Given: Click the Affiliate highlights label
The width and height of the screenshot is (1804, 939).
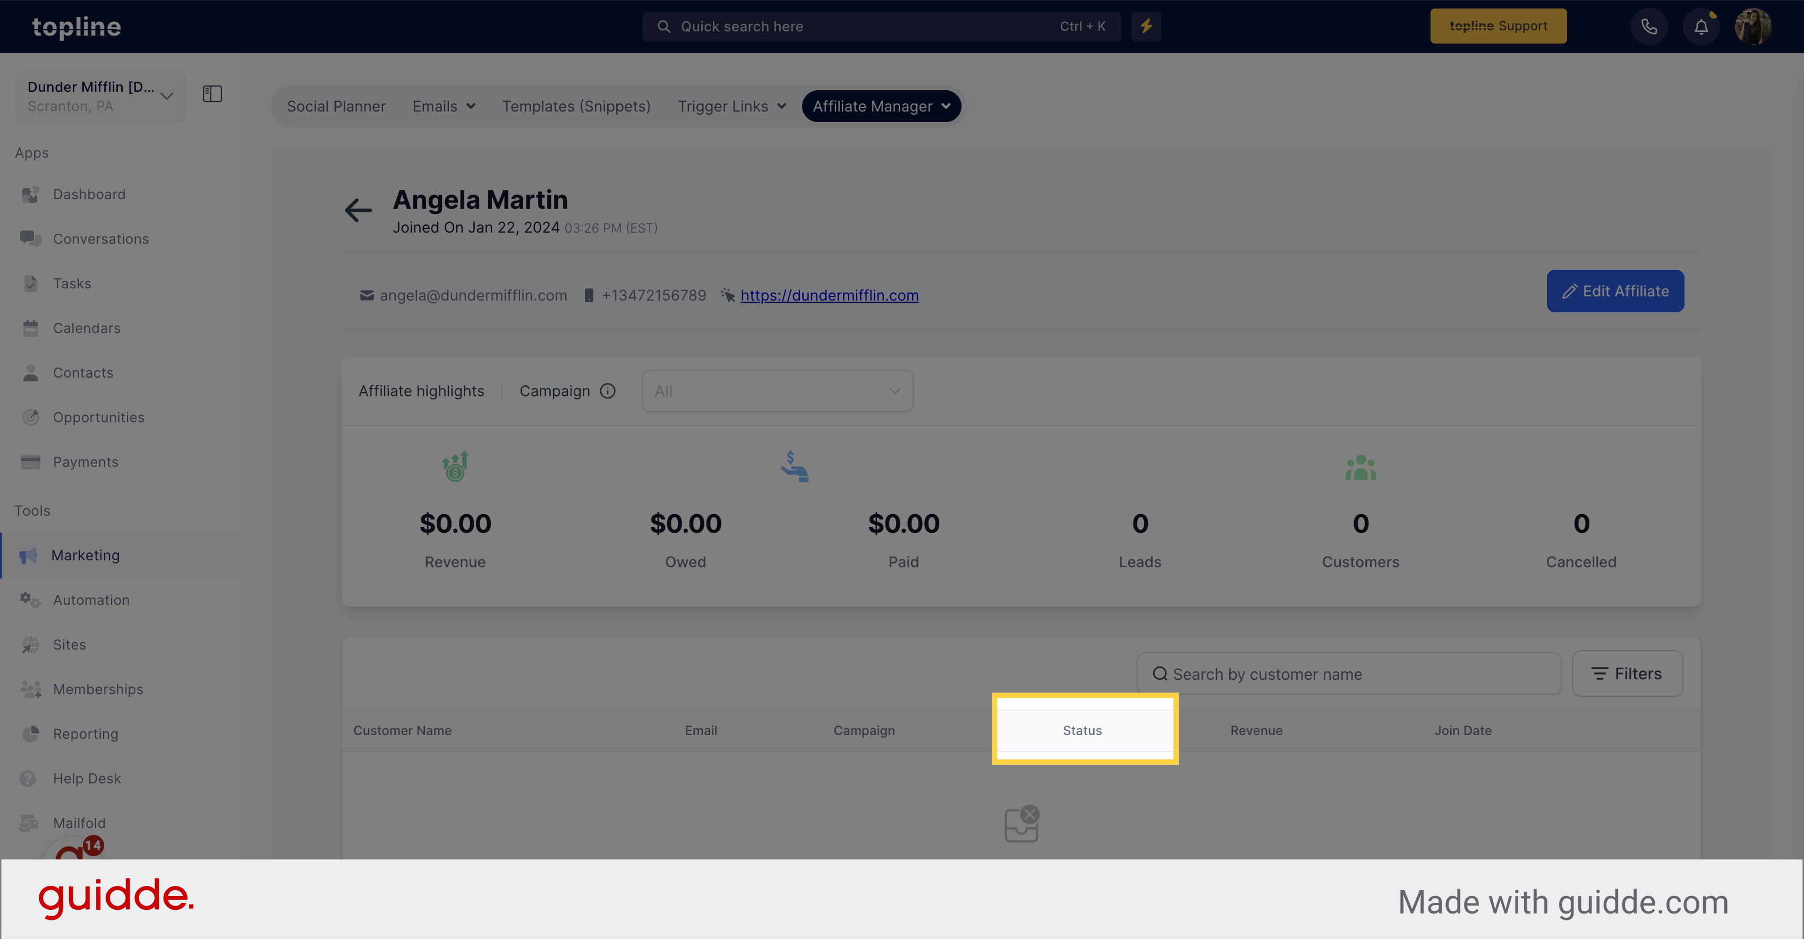Looking at the screenshot, I should click(422, 391).
